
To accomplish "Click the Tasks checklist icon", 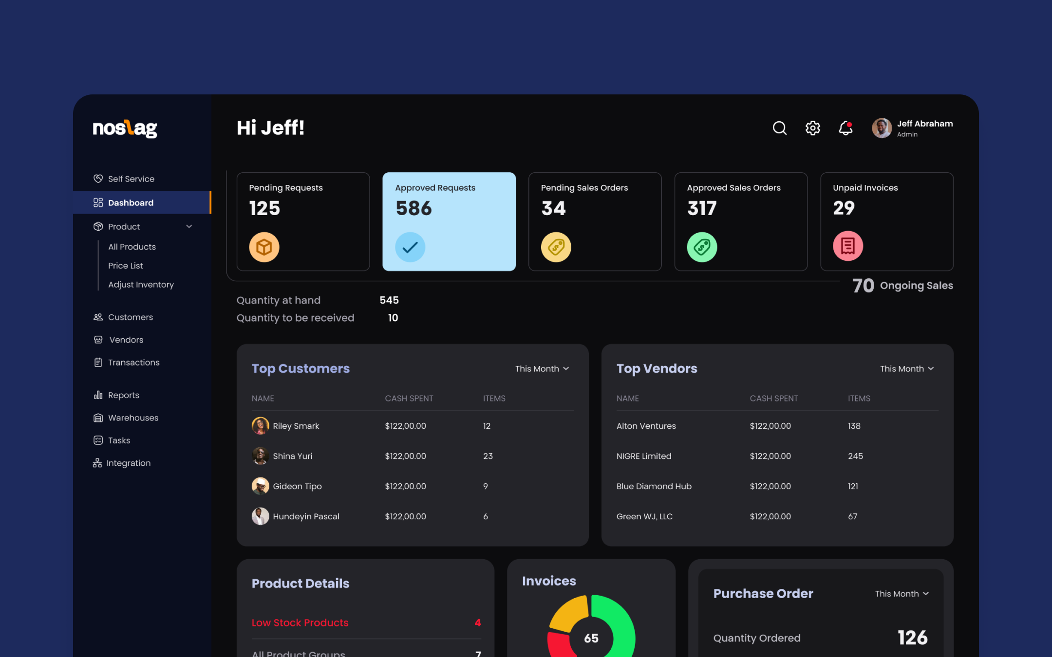I will pyautogui.click(x=98, y=440).
